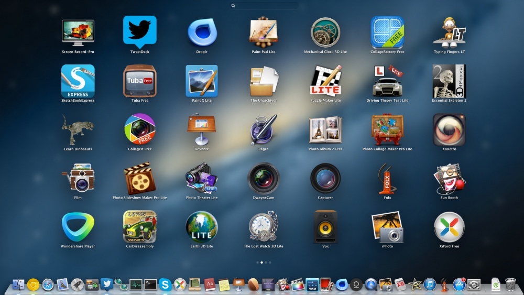Open the Film camera app

pyautogui.click(x=78, y=178)
